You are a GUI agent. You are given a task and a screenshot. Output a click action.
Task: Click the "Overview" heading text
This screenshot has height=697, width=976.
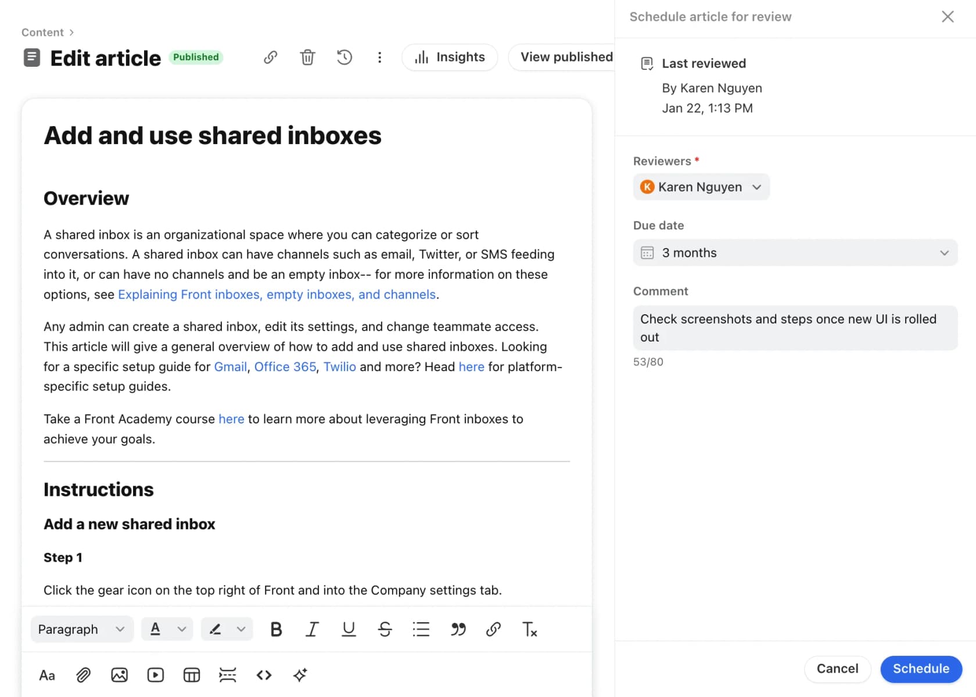(x=87, y=198)
